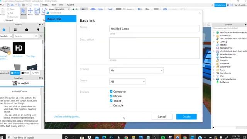Expand the Teams node in Explorer
Screen dimensions: 247x139
tap(214, 70)
